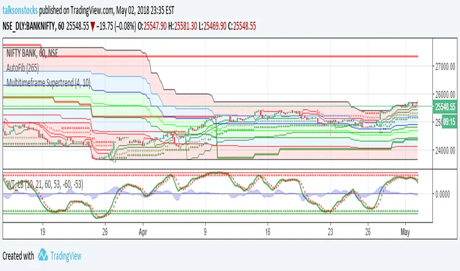This screenshot has height=271, width=460.
Task: Click the low value 25469.90
Action: [x=215, y=27]
